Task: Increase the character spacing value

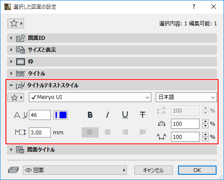Action: pos(206,134)
